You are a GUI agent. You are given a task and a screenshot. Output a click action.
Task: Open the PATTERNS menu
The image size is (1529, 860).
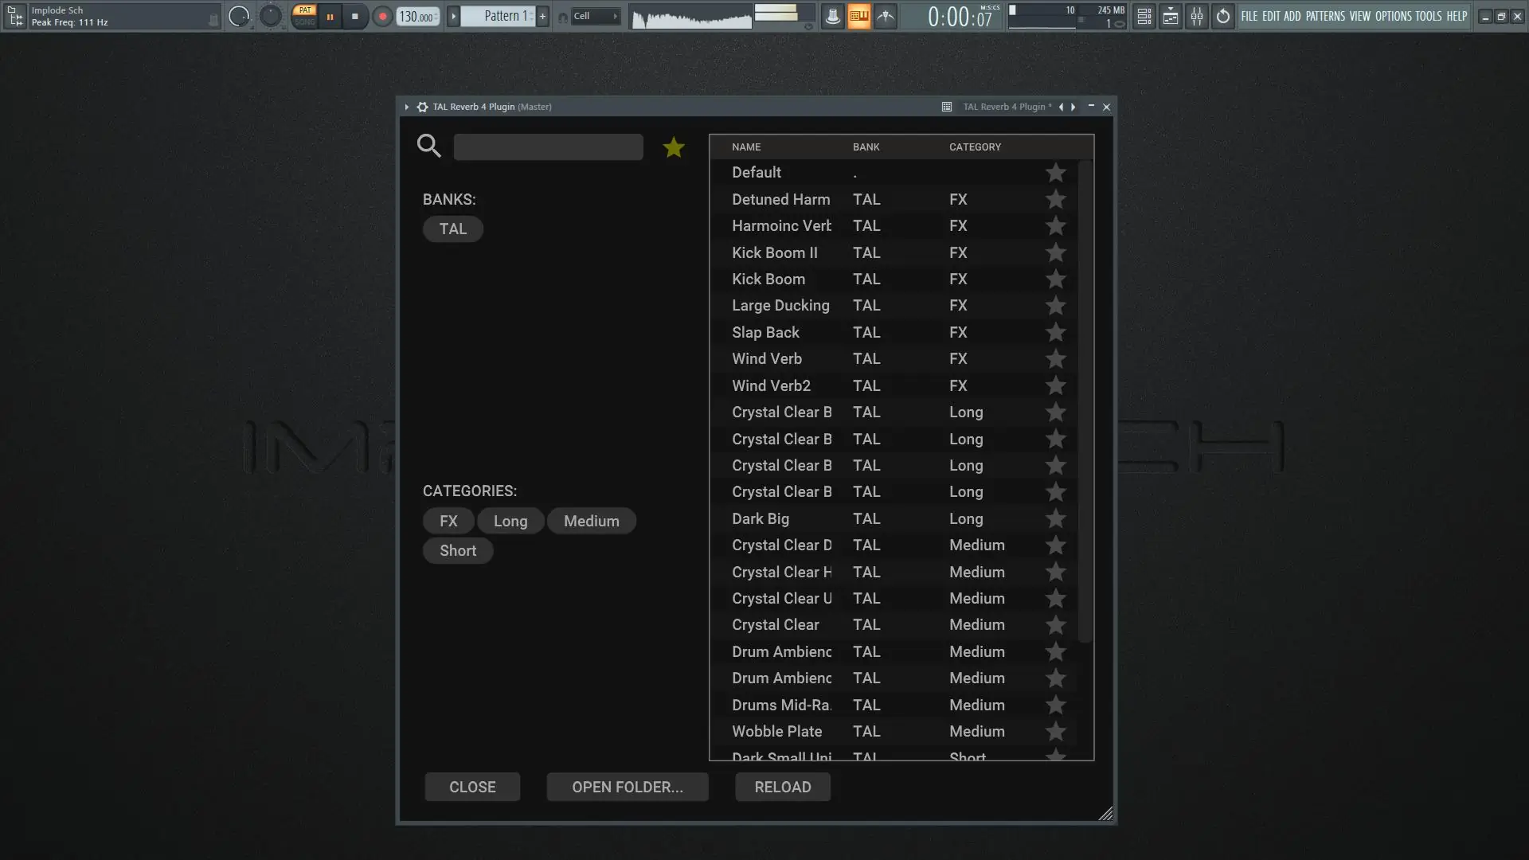(x=1325, y=16)
